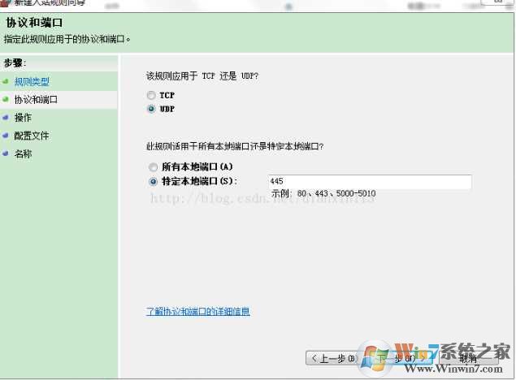Click the 步骤: label
This screenshot has height=380, width=516.
point(15,63)
